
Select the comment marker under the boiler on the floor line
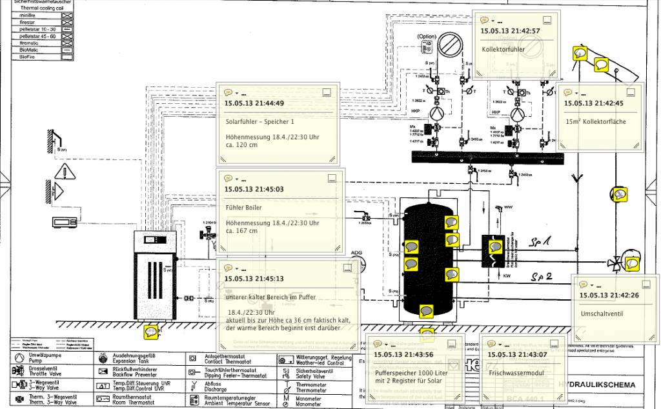coord(151,332)
